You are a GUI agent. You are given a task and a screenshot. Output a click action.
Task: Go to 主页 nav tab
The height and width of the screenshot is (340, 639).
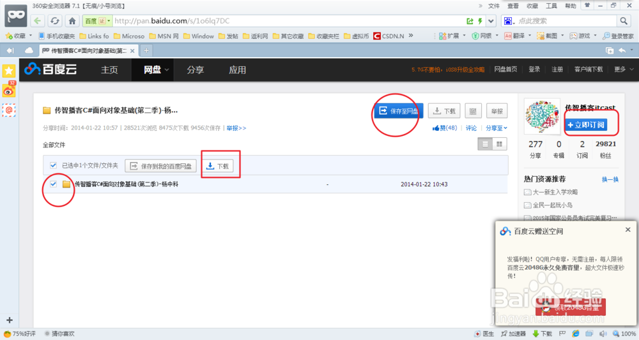[109, 70]
